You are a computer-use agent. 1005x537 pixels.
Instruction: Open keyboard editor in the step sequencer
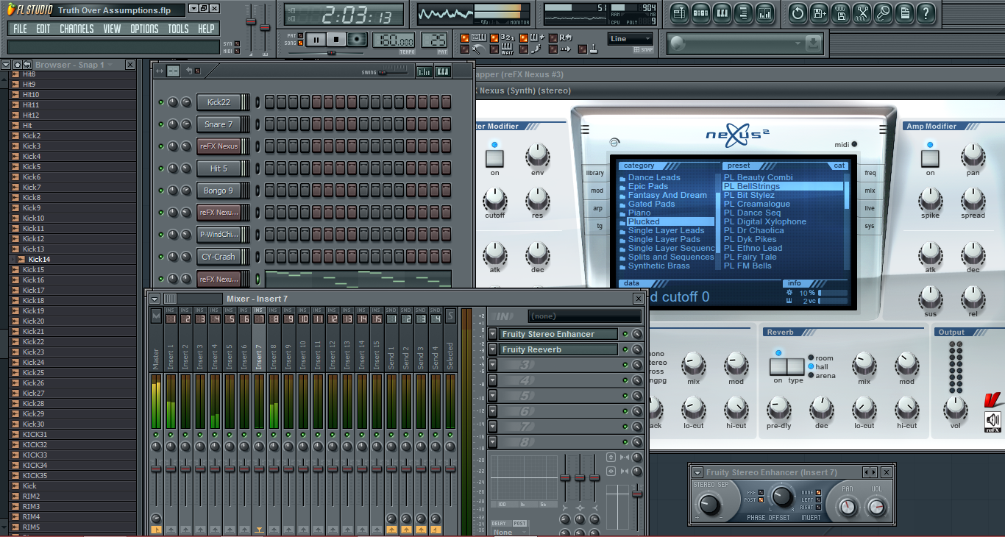[x=442, y=71]
